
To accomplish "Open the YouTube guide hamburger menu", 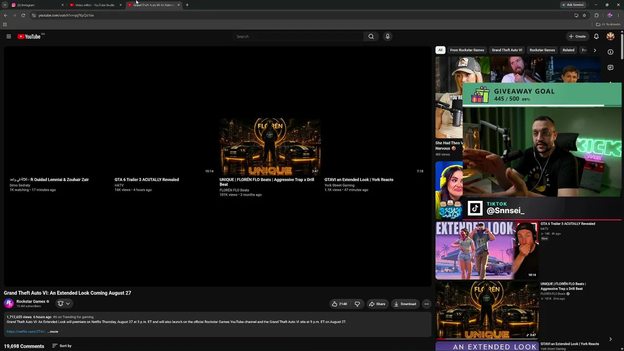I will click(x=8, y=37).
